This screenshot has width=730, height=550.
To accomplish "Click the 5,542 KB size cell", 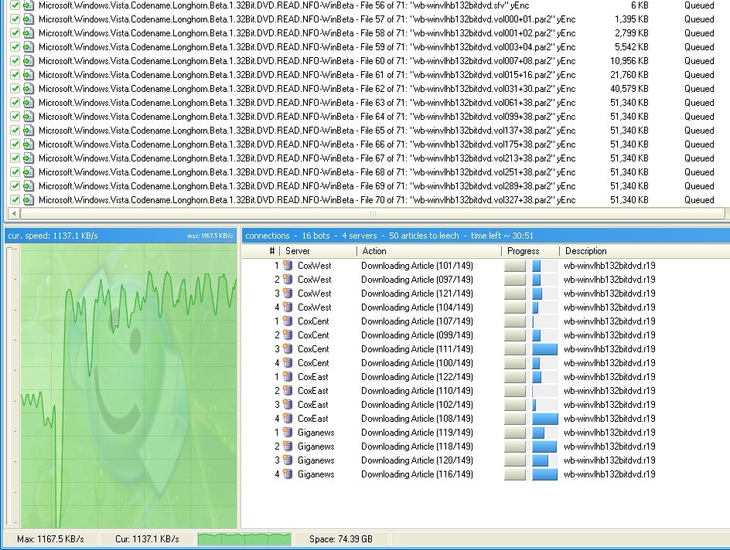I will [x=632, y=47].
